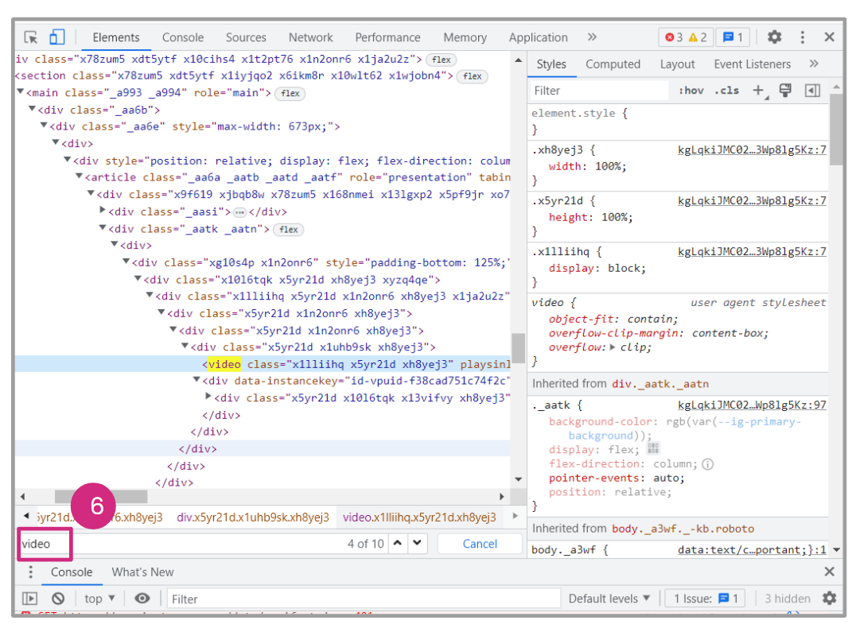
Task: Toggle the :hov element state panel
Action: [x=691, y=91]
